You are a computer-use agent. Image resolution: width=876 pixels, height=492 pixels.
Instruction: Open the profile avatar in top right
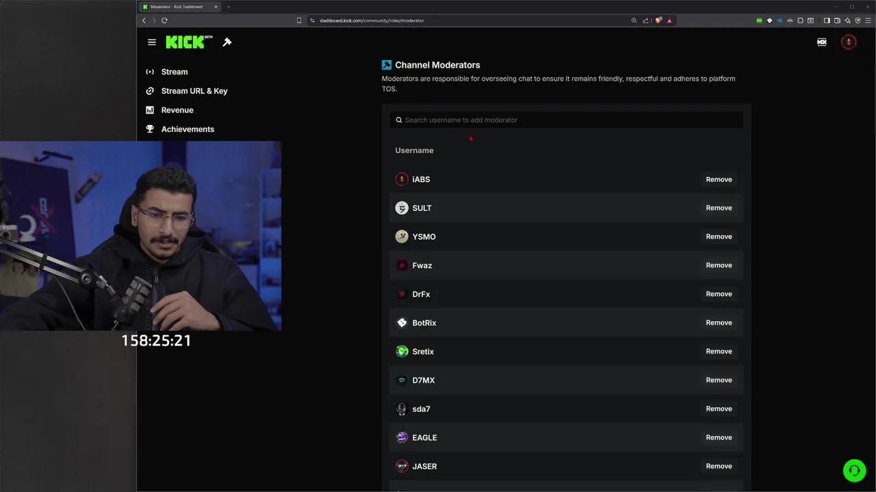coord(849,42)
